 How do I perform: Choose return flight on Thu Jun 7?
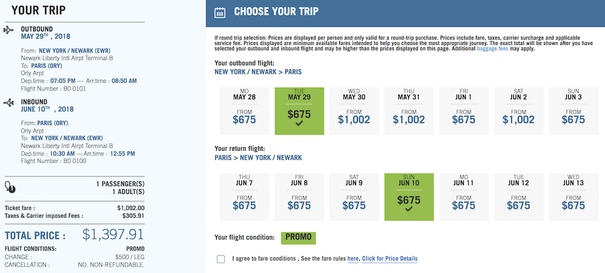pos(245,197)
